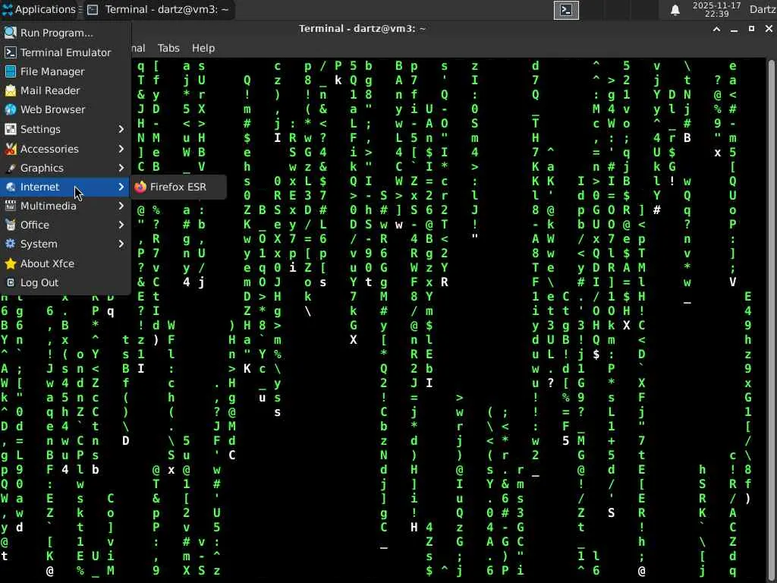Open Run Program from the menu
The width and height of the screenshot is (777, 583).
(65, 33)
